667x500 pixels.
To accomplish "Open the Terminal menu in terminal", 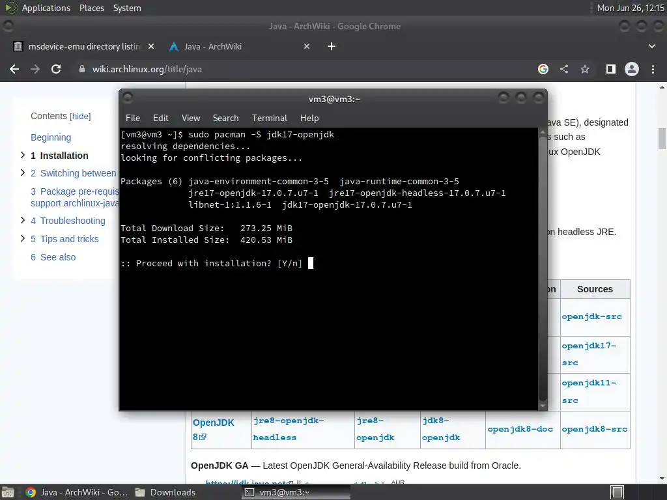I will pyautogui.click(x=269, y=118).
